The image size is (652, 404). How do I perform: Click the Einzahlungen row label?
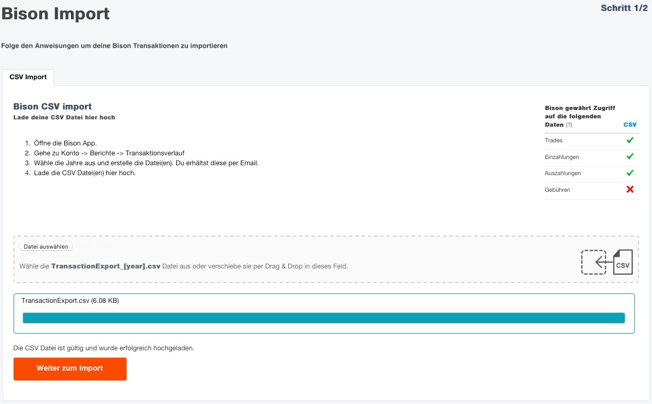pos(562,157)
